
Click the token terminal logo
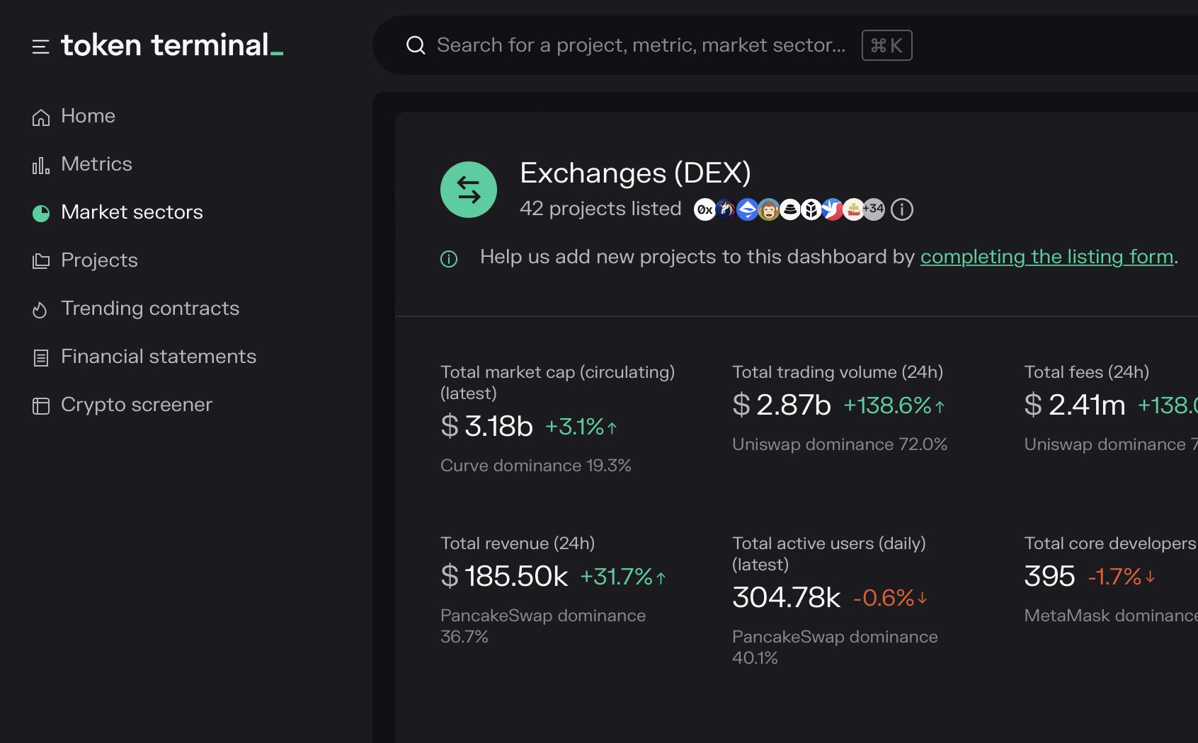point(172,45)
